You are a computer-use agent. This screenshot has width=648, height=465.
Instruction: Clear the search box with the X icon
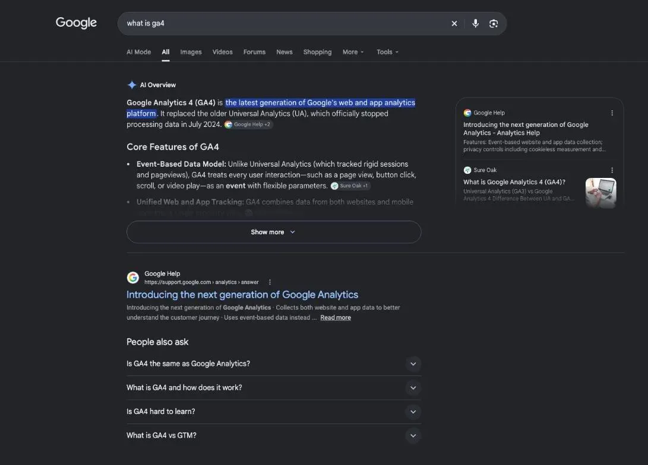tap(454, 24)
